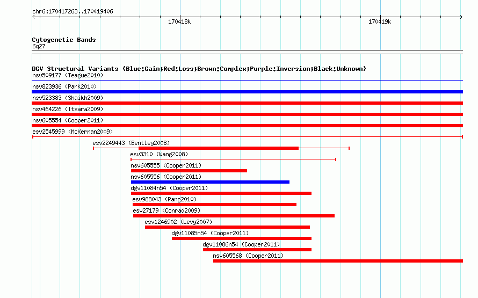Click the thin red esv2545999 line
This screenshot has height=298, width=478.
[247, 137]
